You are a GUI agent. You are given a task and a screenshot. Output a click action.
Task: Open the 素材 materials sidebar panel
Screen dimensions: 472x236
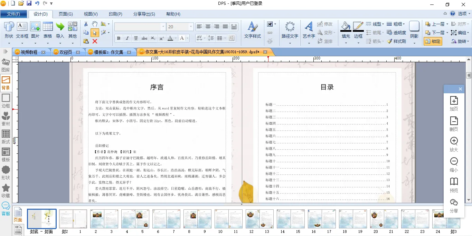click(x=6, y=119)
